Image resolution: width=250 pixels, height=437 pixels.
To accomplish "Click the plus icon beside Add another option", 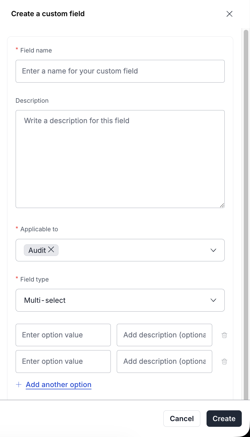I will (x=19, y=385).
